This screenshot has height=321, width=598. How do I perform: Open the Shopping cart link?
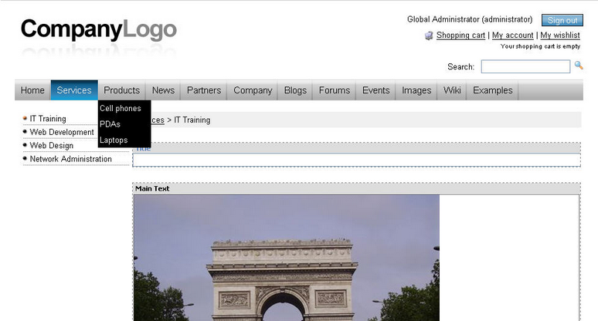tap(460, 35)
